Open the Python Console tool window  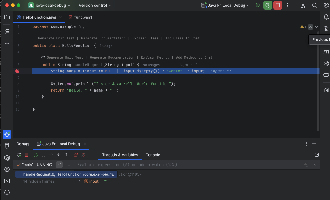[x=326, y=63]
